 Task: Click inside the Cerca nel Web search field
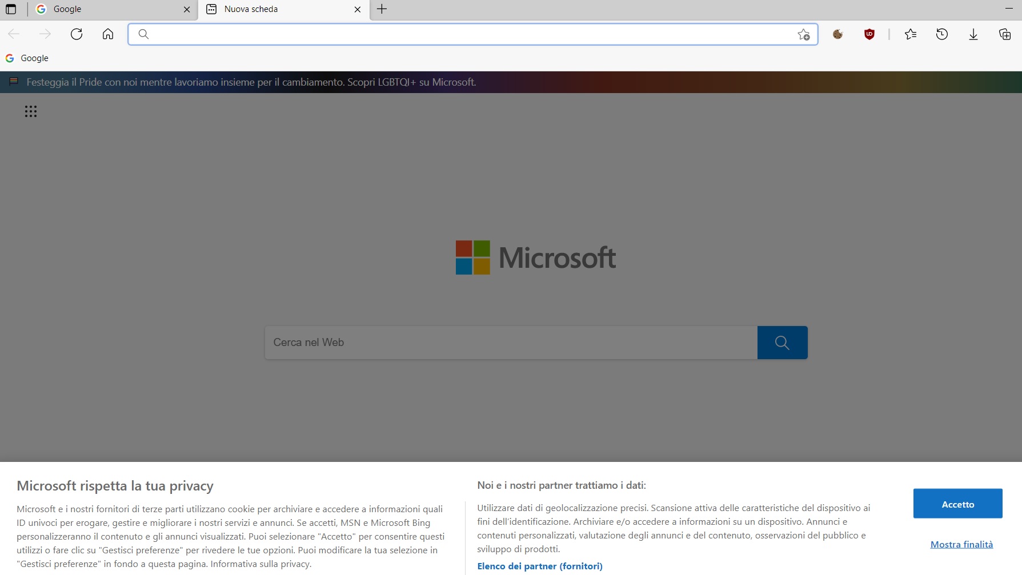coord(508,342)
